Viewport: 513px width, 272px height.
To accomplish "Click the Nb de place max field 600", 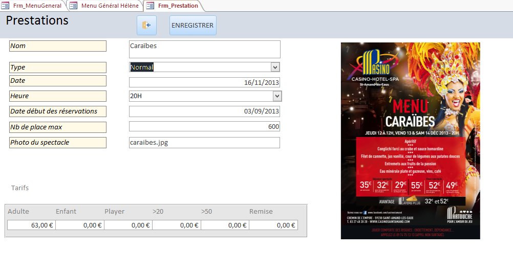I will tap(204, 126).
